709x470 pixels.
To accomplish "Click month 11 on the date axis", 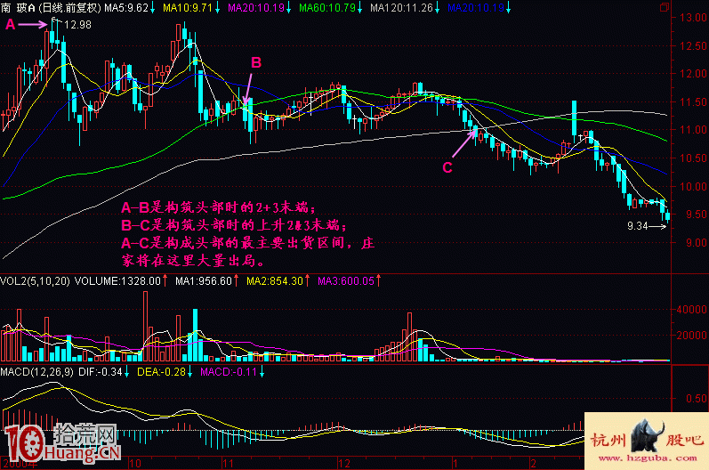I will click(x=228, y=463).
